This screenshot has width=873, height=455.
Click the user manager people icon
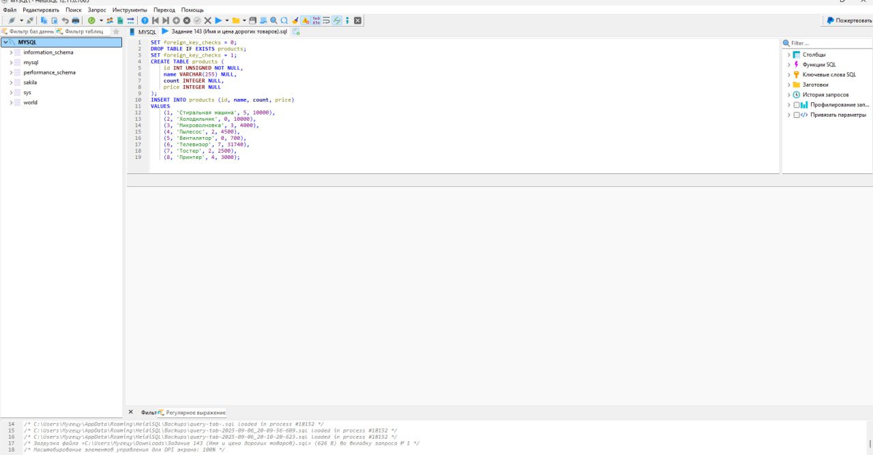click(x=110, y=20)
